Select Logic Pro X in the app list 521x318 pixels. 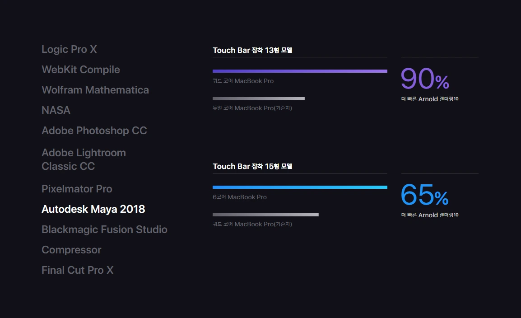(69, 49)
